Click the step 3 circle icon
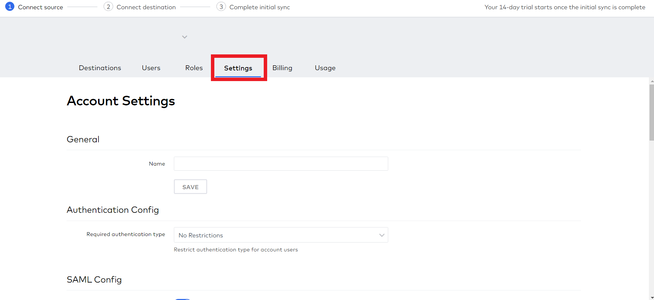This screenshot has height=300, width=654. click(x=221, y=7)
